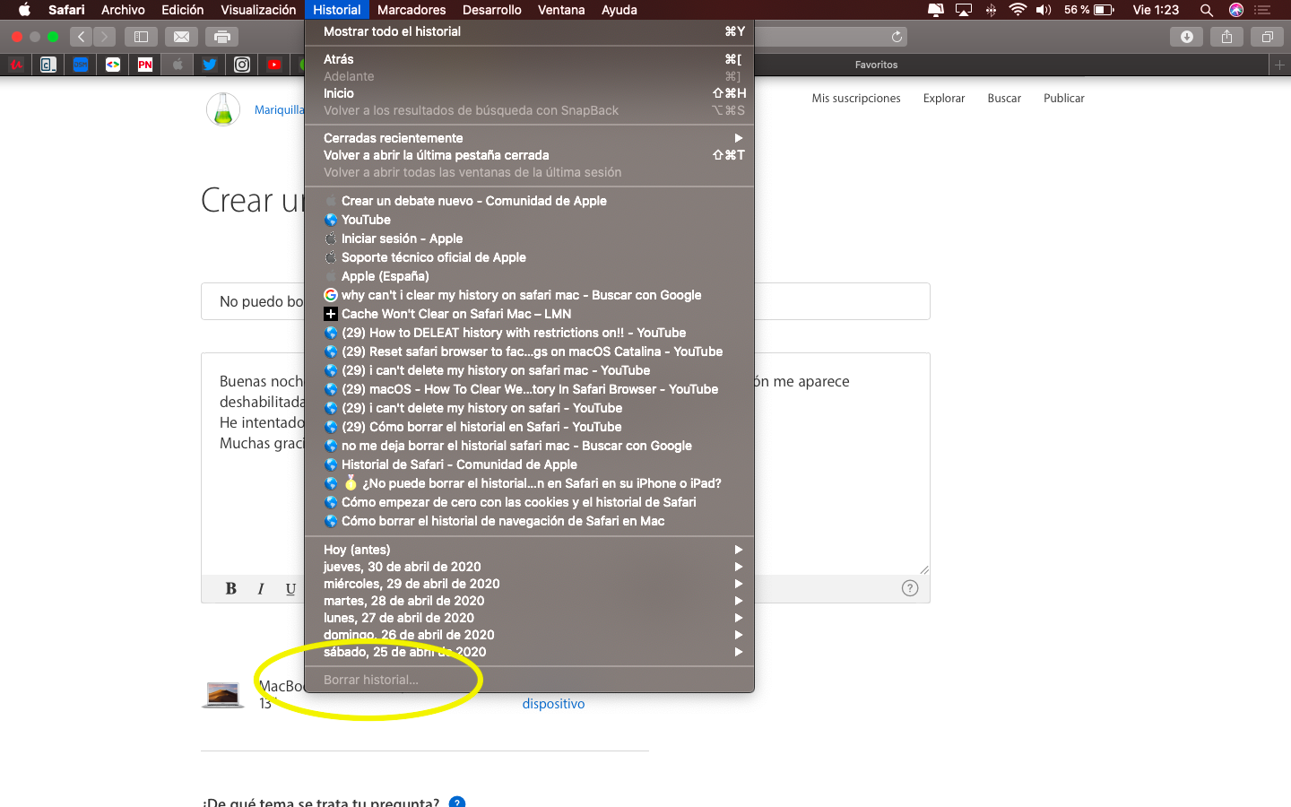
Task: Click the Safari forward arrow toolbar button
Action: click(105, 37)
